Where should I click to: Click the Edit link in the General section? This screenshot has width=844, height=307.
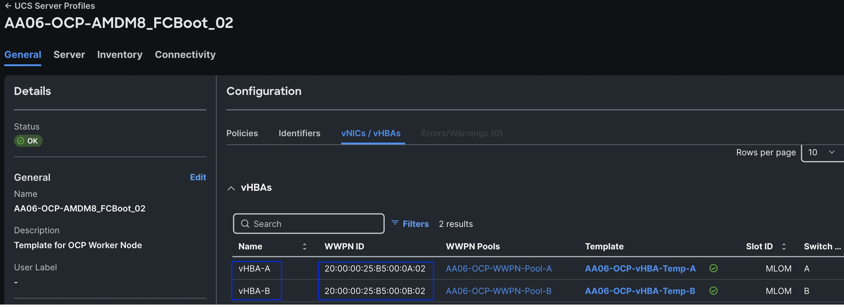click(x=198, y=177)
